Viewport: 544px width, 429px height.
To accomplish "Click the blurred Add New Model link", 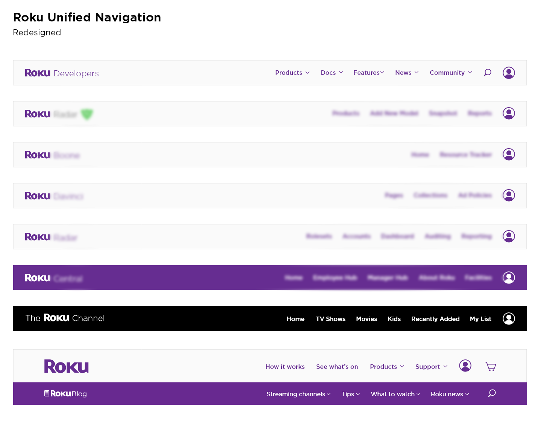I will pyautogui.click(x=394, y=113).
